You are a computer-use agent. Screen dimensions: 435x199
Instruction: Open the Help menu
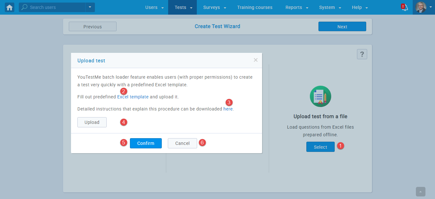(360, 7)
